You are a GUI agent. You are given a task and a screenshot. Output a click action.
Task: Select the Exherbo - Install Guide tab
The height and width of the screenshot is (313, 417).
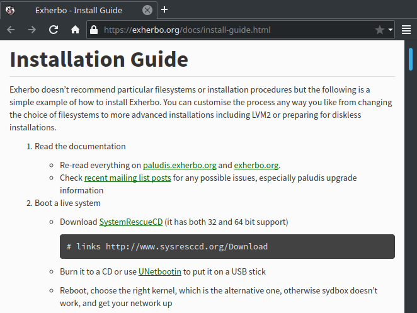point(79,10)
